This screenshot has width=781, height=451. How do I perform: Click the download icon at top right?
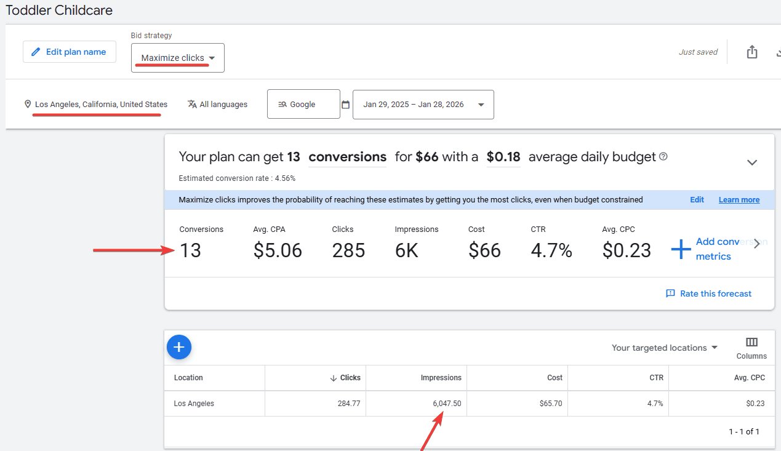[777, 52]
